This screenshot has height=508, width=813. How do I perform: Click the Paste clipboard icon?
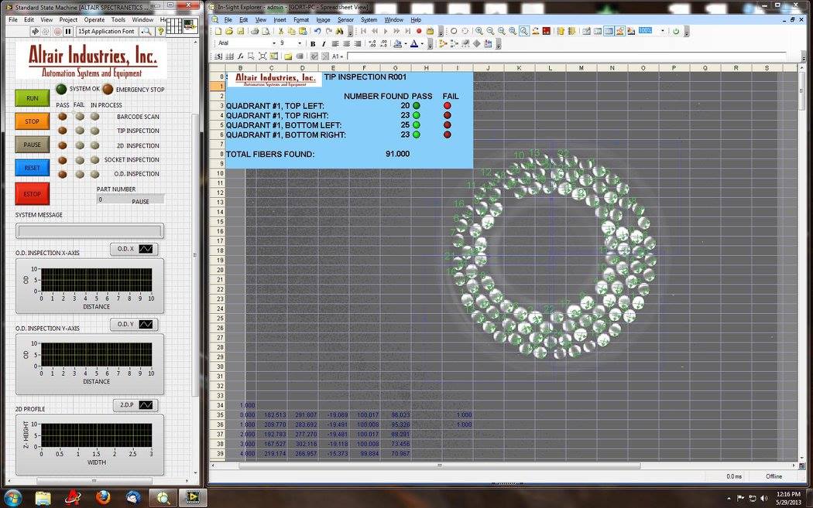tap(303, 31)
